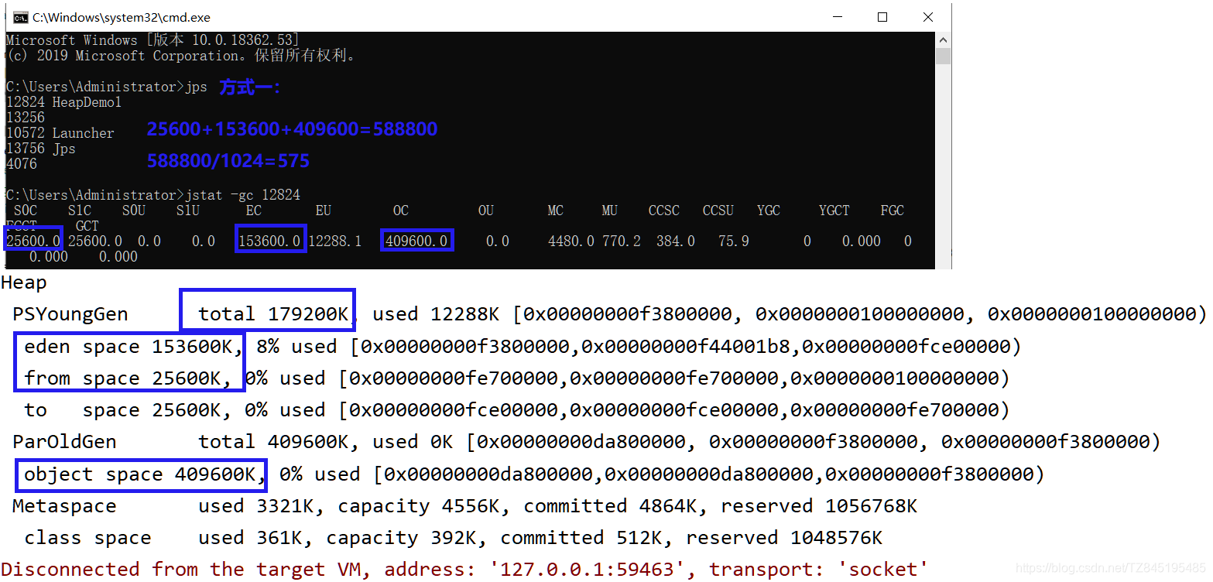Click the EC value 153600.0
The height and width of the screenshot is (582, 1213).
[x=269, y=241]
